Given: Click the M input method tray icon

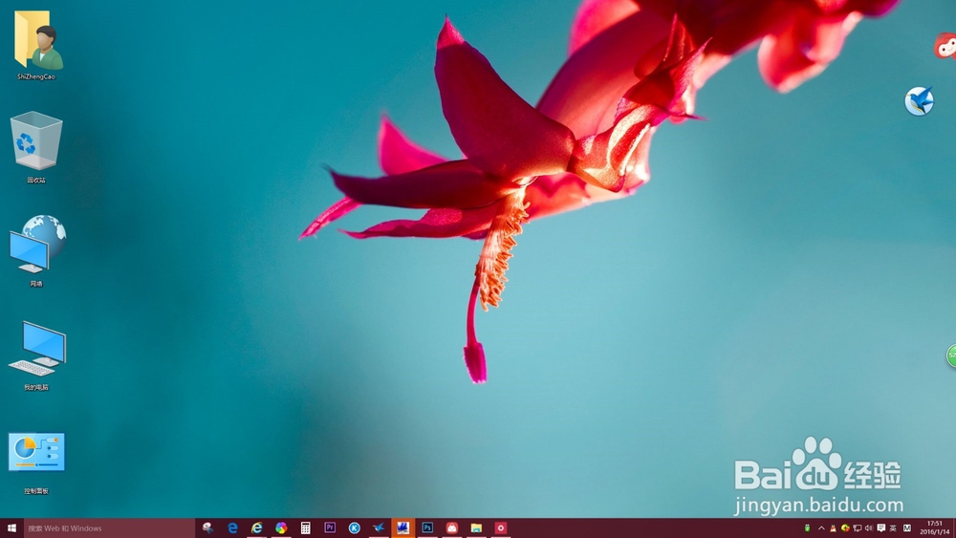Looking at the screenshot, I should tap(907, 528).
